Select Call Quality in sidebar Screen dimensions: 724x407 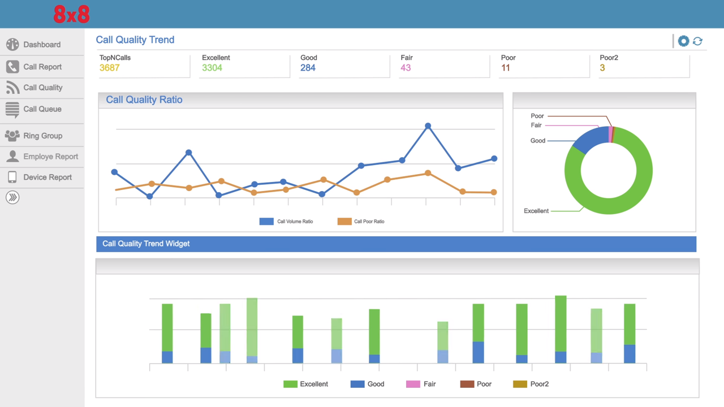[42, 88]
